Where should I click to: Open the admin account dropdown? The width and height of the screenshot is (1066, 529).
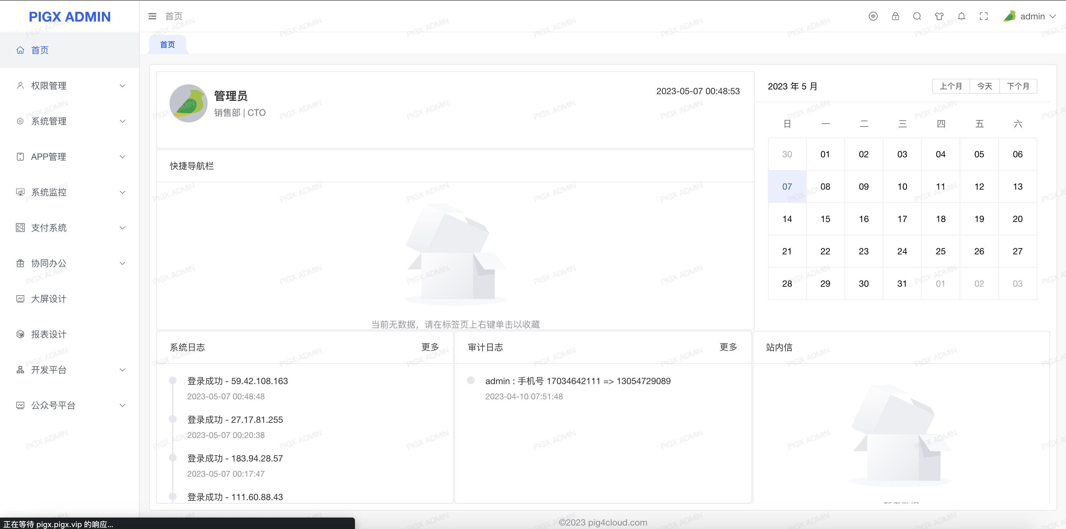(1035, 16)
